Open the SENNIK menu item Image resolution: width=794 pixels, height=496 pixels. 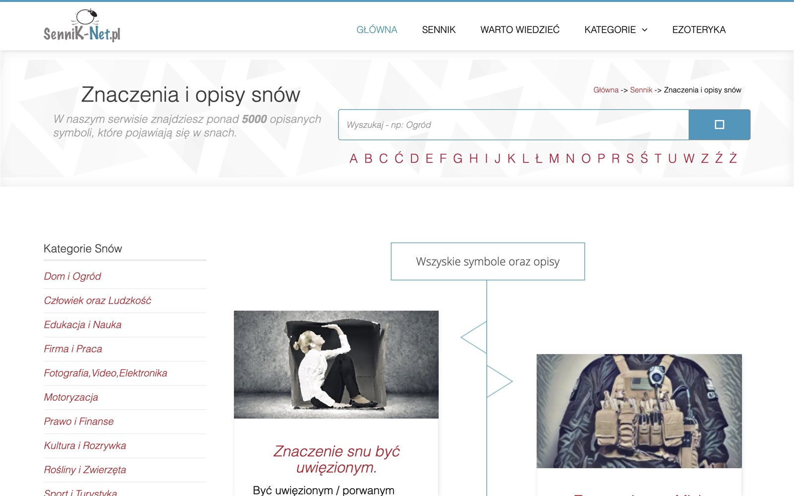[439, 30]
